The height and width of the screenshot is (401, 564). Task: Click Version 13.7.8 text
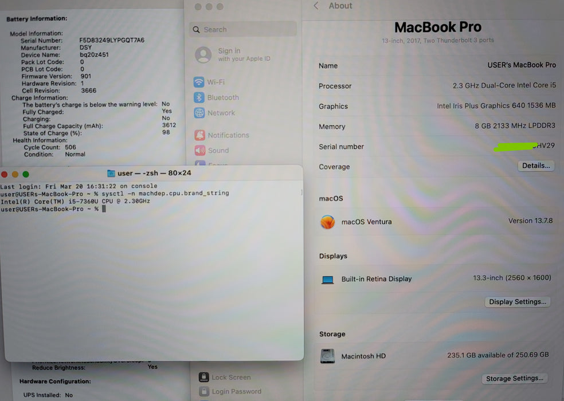point(531,221)
